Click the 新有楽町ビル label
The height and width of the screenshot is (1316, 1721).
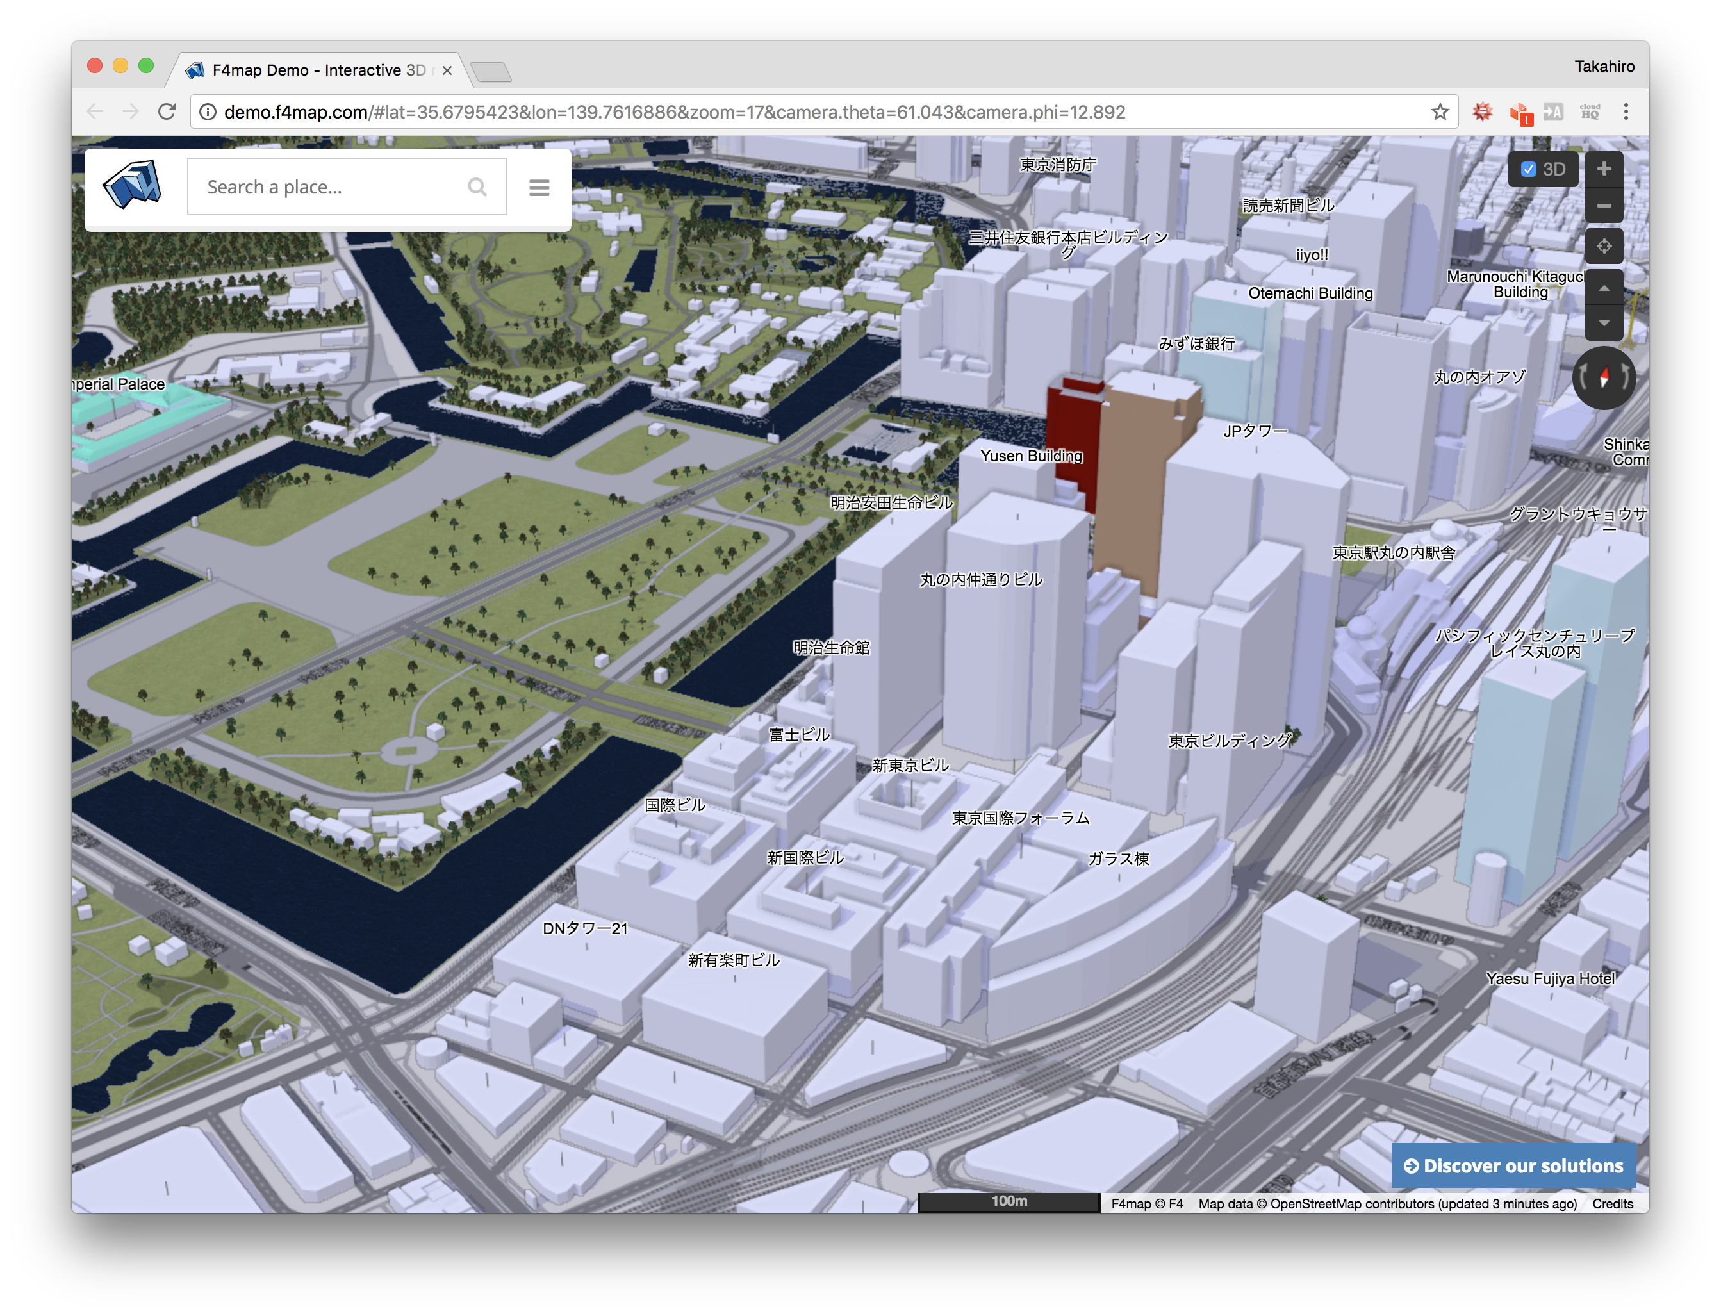pos(733,960)
